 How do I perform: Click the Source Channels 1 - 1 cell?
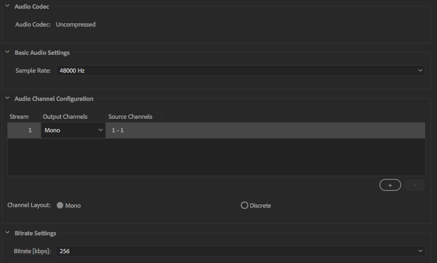tap(118, 130)
